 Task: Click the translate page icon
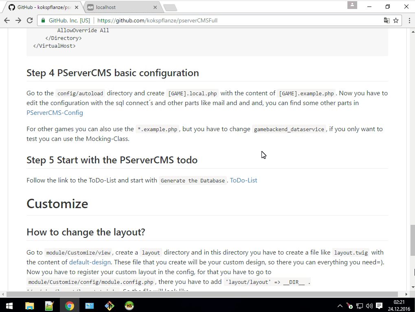(386, 20)
